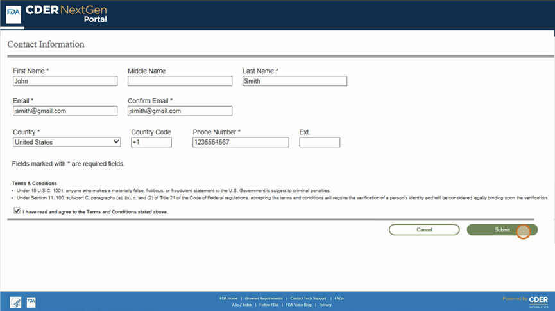Uncheck the Terms and Conditions agreement checkbox

tap(17, 211)
